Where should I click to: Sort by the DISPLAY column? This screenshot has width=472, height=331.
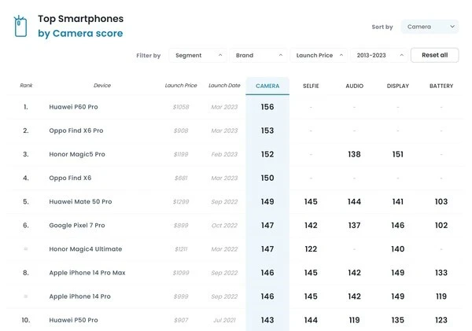(397, 86)
